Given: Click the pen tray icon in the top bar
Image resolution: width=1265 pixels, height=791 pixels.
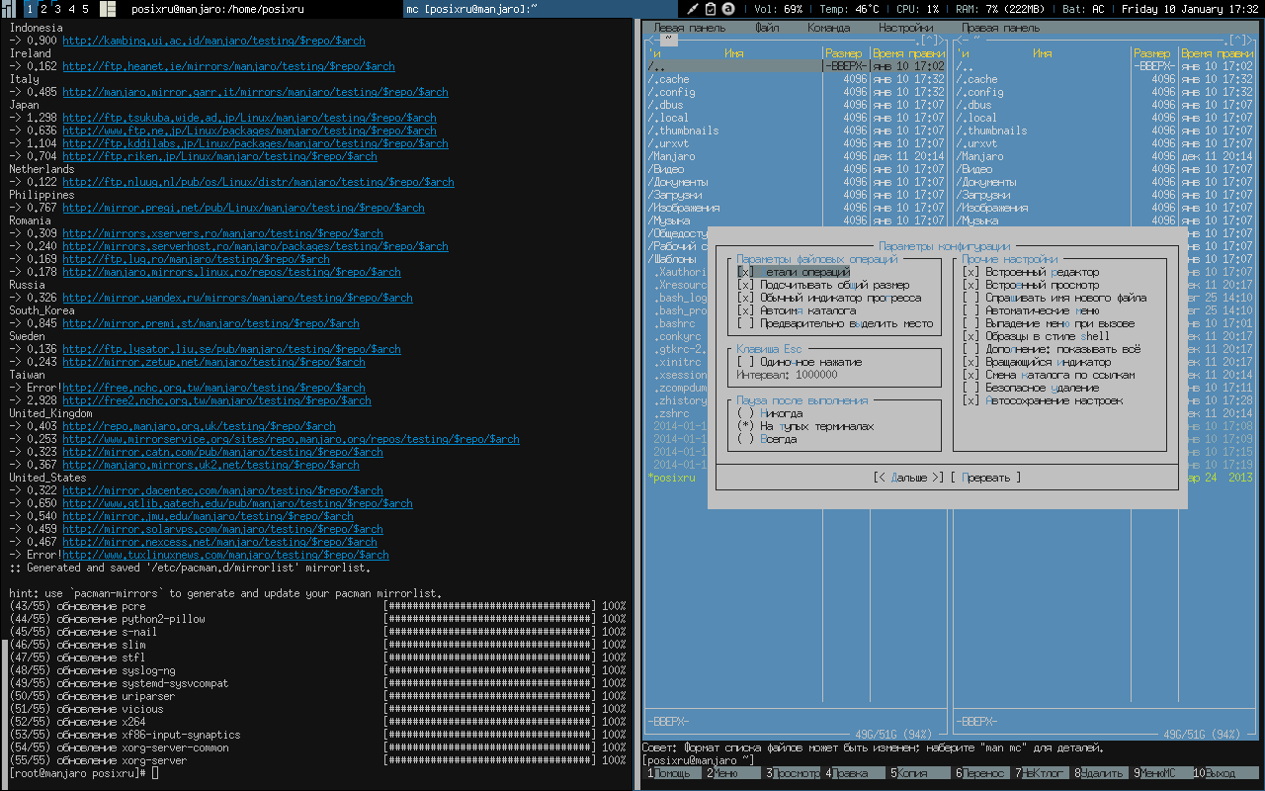Looking at the screenshot, I should 695,9.
